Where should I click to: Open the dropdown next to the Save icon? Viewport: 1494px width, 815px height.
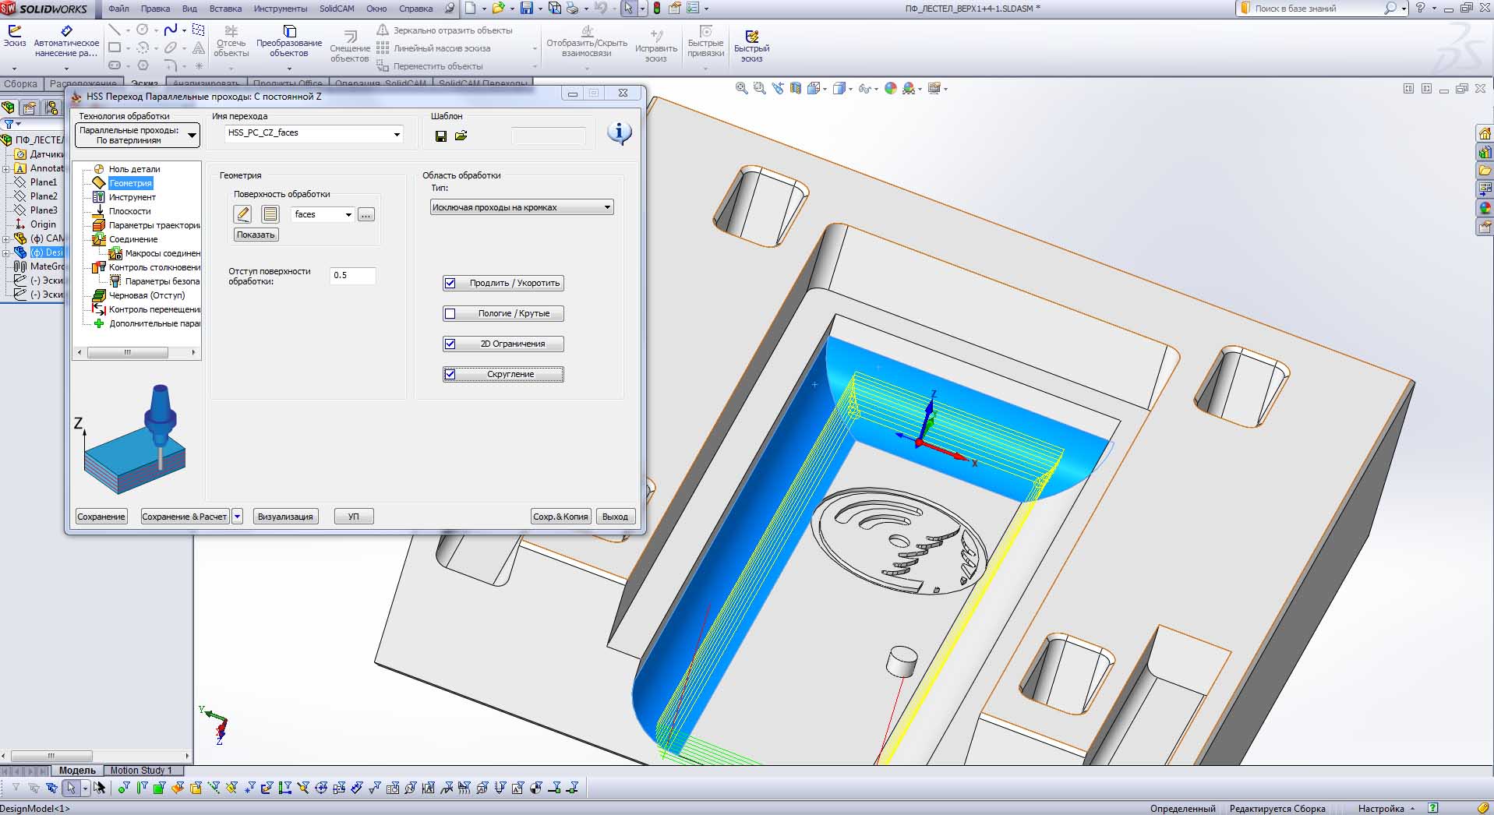(x=540, y=9)
